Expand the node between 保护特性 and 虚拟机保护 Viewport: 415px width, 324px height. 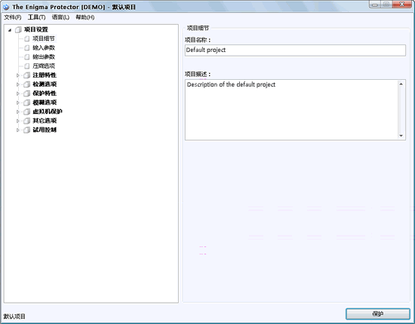pos(18,102)
